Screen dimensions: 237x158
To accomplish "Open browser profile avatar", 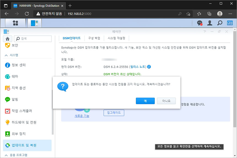I will [220, 14].
